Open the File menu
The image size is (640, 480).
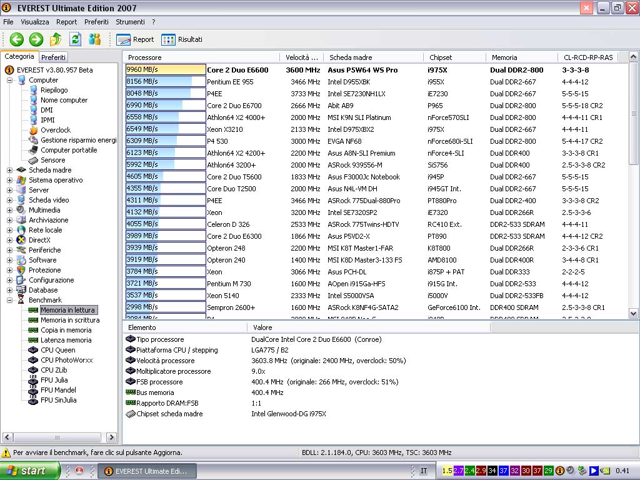[8, 22]
